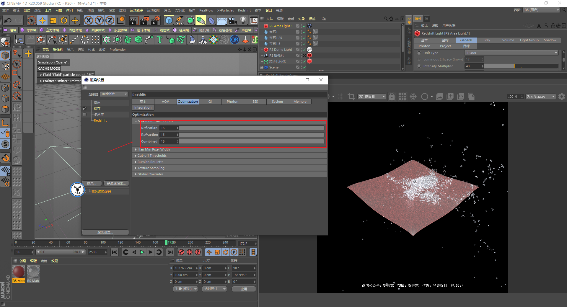Select the red RS Material thumbnail
Image resolution: width=567 pixels, height=307 pixels.
point(19,272)
